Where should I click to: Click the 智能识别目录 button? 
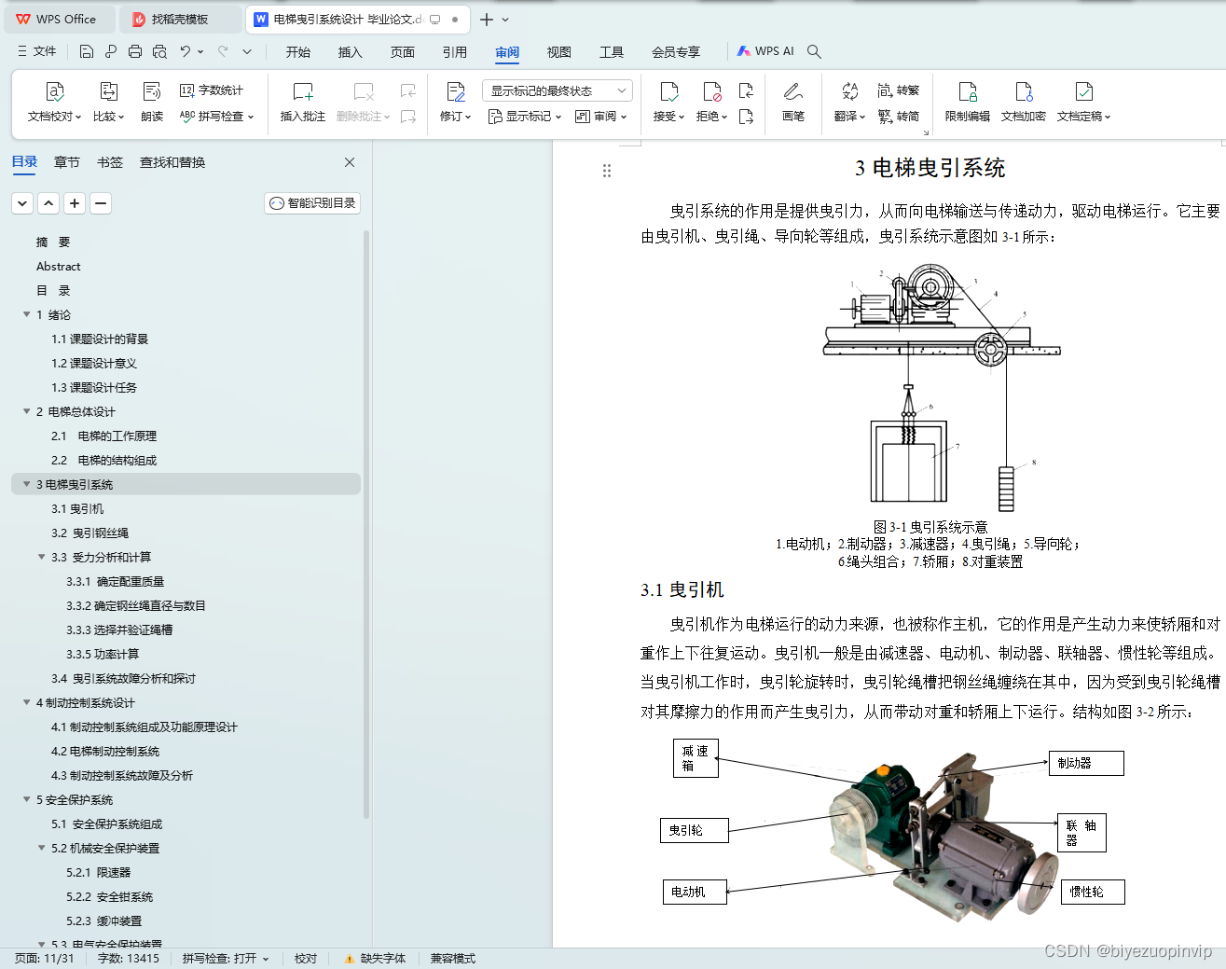coord(312,203)
